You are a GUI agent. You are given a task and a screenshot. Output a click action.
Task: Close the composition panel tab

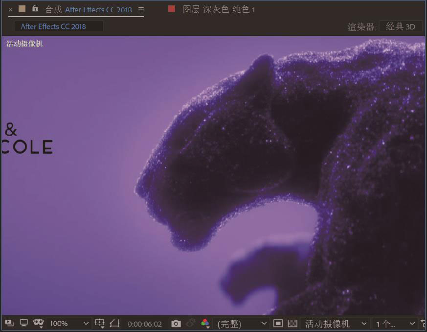click(10, 10)
